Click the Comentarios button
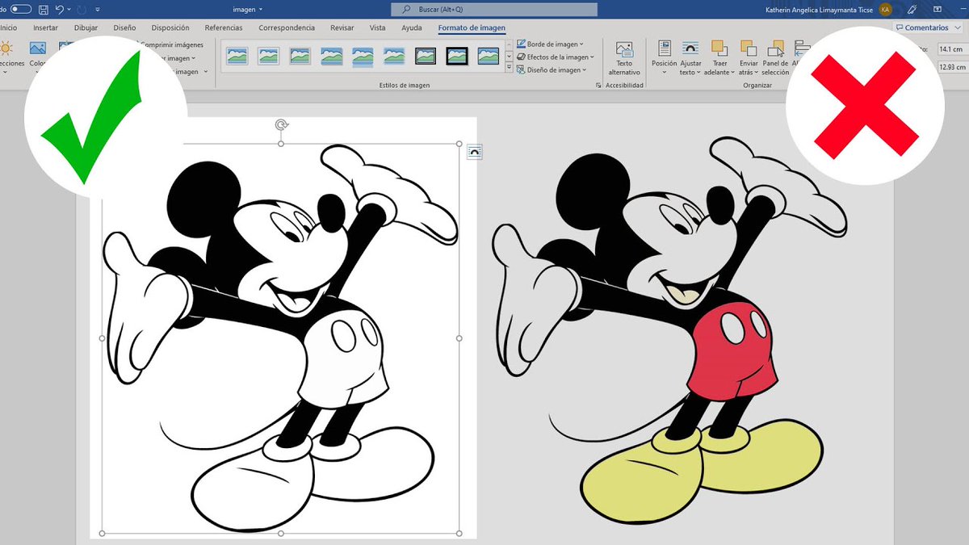Screen dimensions: 969x545 pyautogui.click(x=927, y=27)
